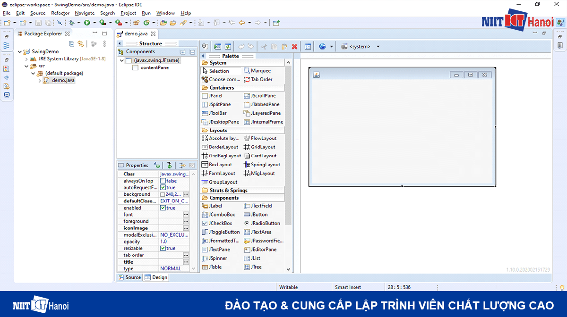Open the Run menu
Image resolution: width=567 pixels, height=317 pixels.
(x=146, y=13)
